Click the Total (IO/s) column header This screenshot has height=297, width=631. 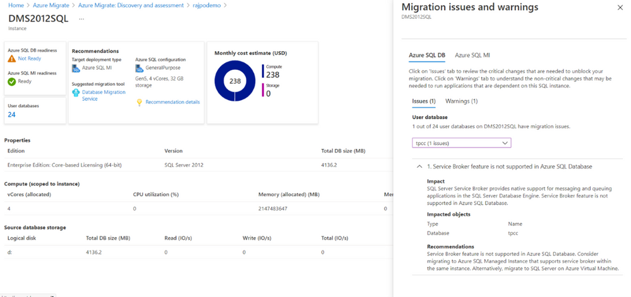tap(335, 238)
